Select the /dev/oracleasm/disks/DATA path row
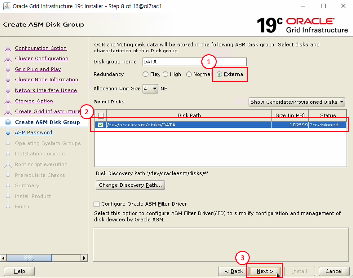353x278 pixels. coord(189,125)
